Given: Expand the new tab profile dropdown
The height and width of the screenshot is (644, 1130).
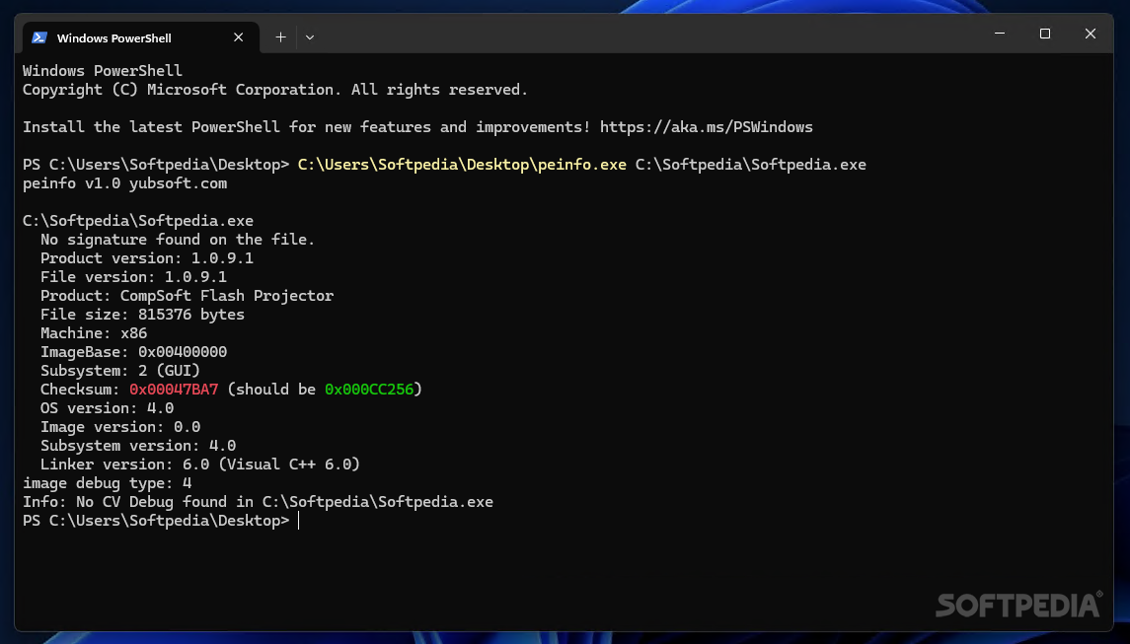Looking at the screenshot, I should pyautogui.click(x=310, y=37).
